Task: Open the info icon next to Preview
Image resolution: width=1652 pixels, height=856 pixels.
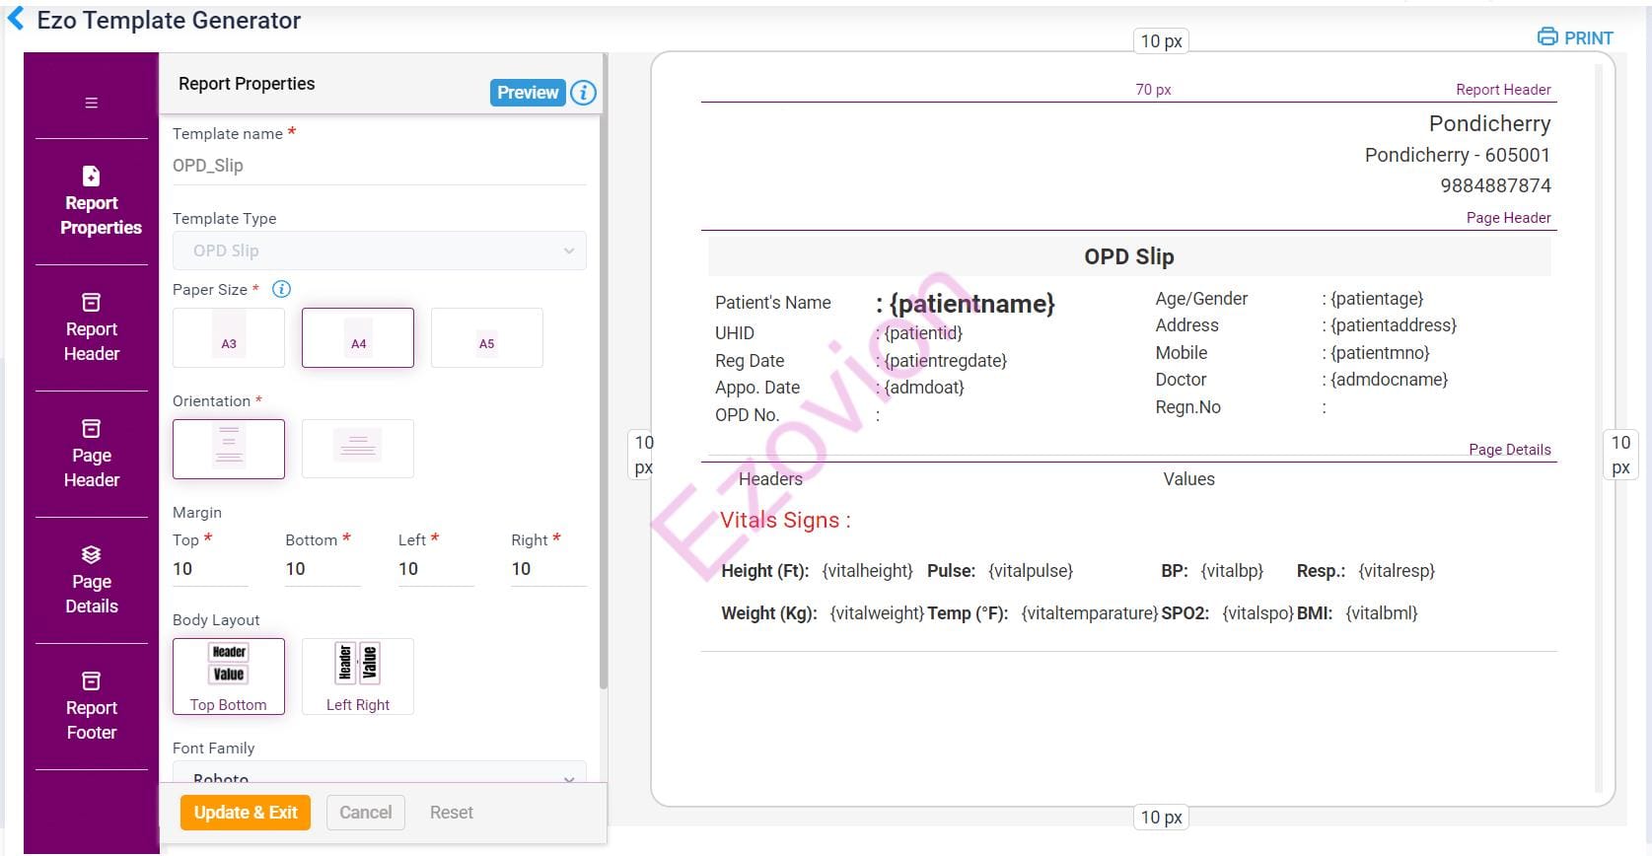Action: pos(583,93)
